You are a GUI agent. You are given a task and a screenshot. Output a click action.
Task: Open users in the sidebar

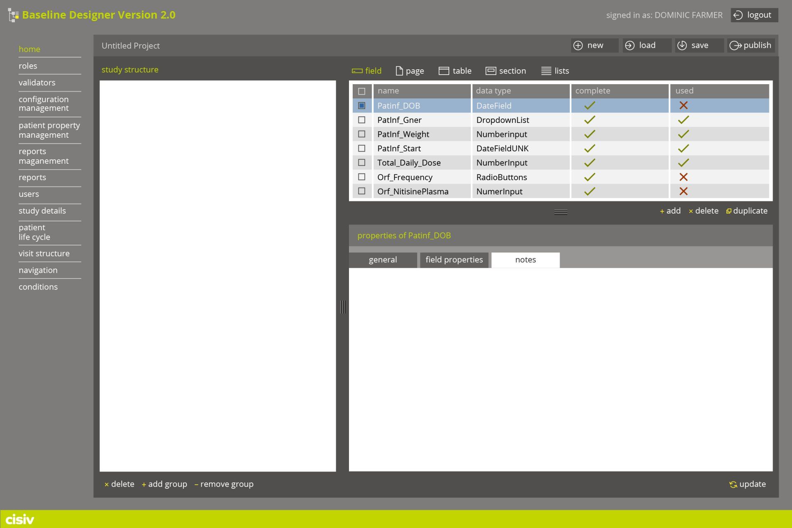(x=28, y=194)
